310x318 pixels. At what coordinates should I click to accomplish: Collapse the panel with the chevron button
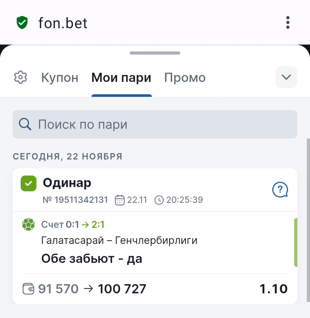286,77
